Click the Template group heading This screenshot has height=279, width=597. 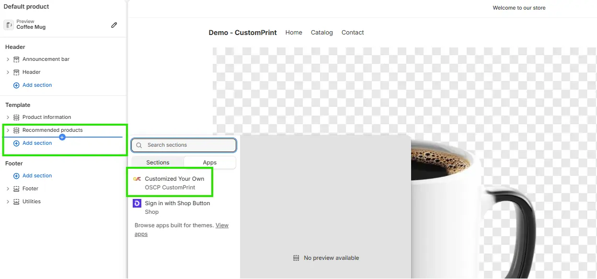pos(18,105)
